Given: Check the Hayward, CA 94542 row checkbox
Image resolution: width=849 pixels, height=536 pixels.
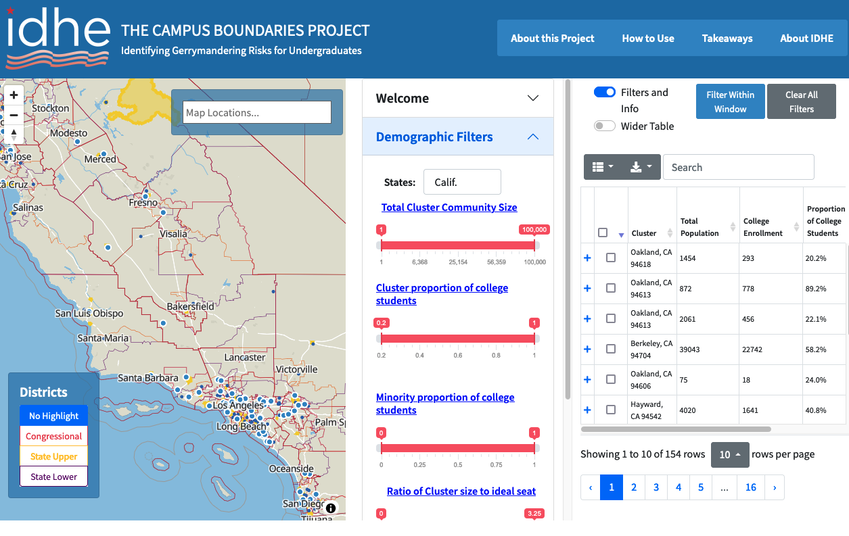Looking at the screenshot, I should pos(611,410).
